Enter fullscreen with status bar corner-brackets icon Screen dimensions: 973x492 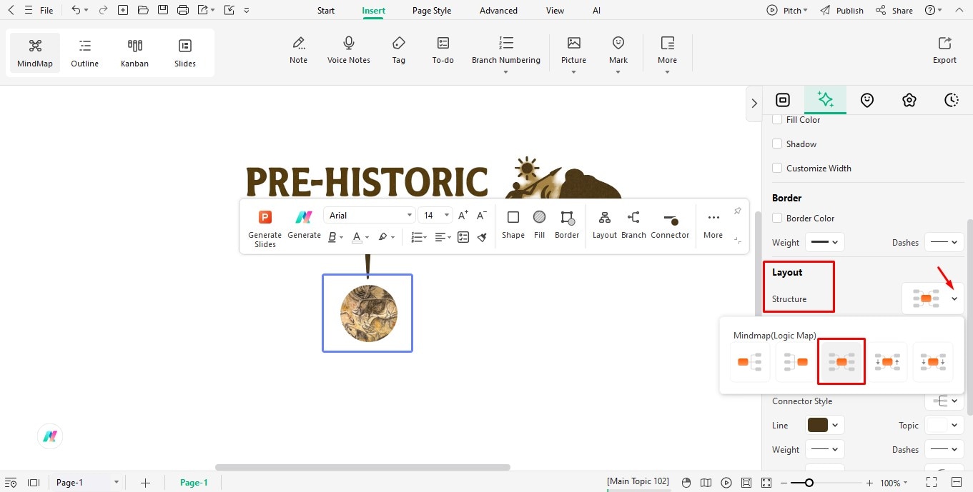tap(932, 483)
